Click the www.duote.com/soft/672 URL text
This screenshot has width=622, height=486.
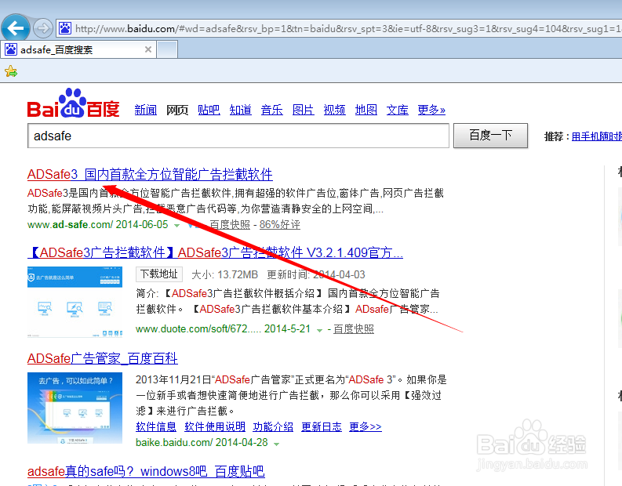[x=198, y=328]
